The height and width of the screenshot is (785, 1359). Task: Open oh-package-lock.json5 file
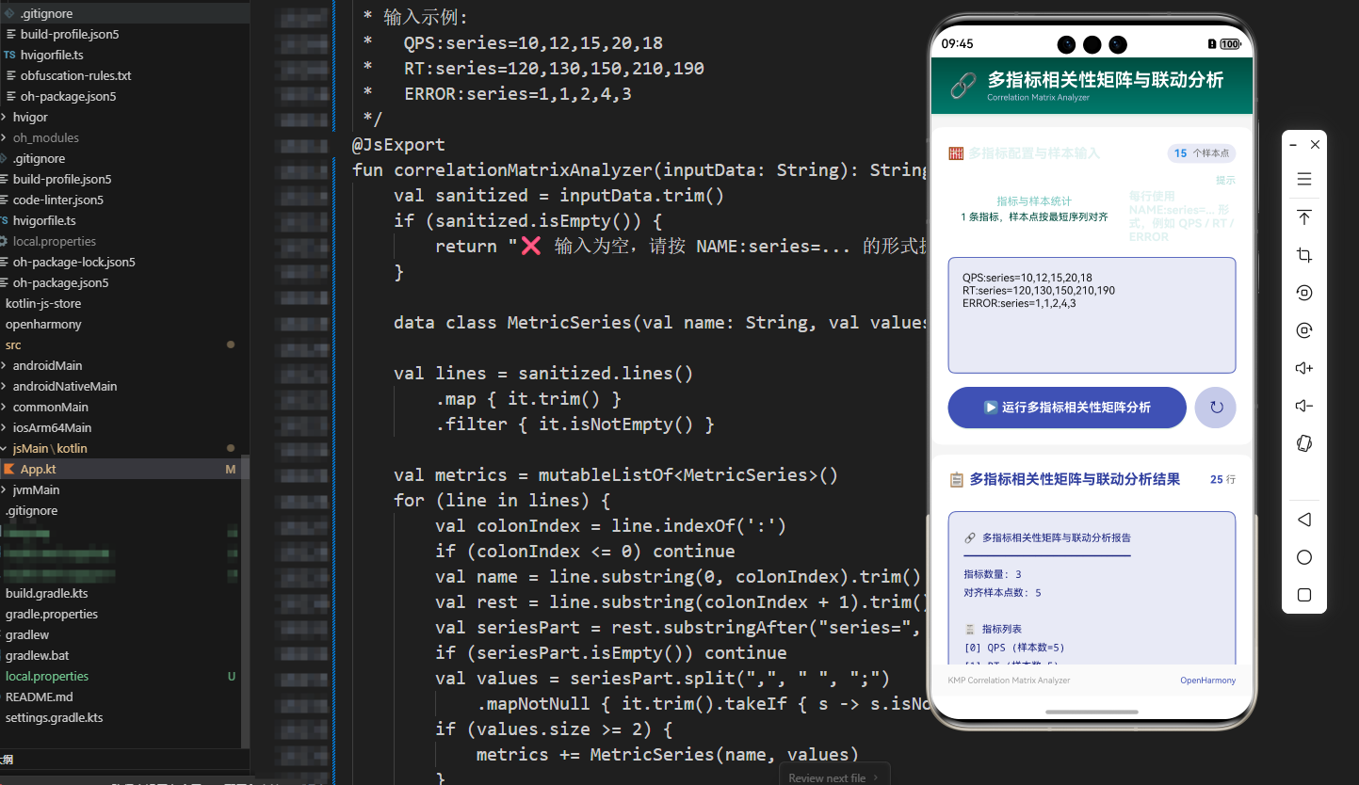tap(74, 262)
